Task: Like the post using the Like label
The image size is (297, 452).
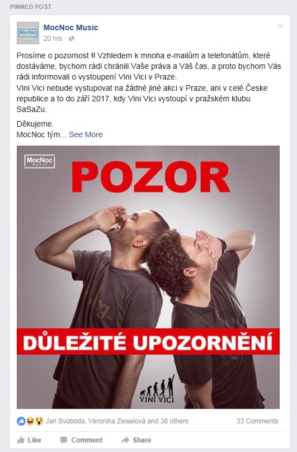Action: click(34, 440)
